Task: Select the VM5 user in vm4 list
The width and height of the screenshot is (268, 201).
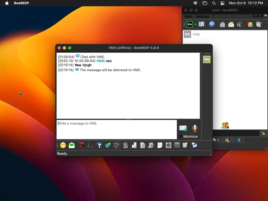Action: [225, 34]
